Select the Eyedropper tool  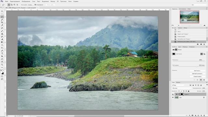pyautogui.click(x=2, y=25)
